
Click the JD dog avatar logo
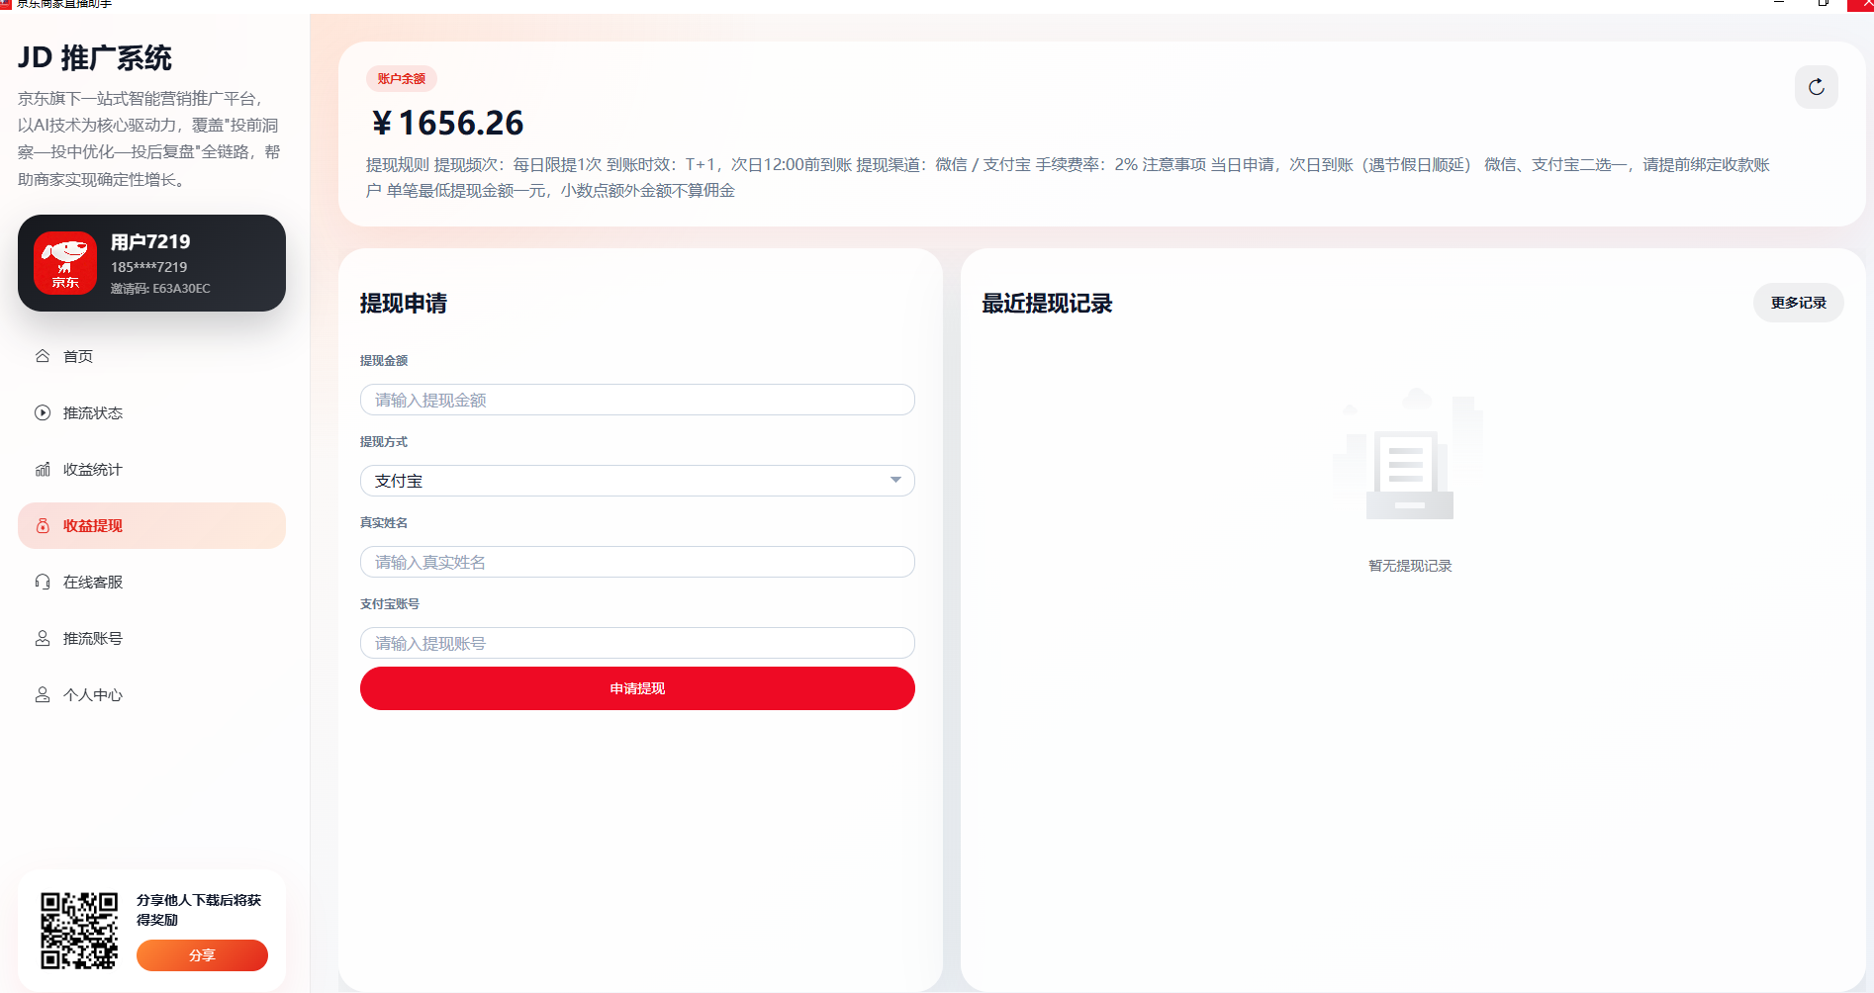(65, 263)
